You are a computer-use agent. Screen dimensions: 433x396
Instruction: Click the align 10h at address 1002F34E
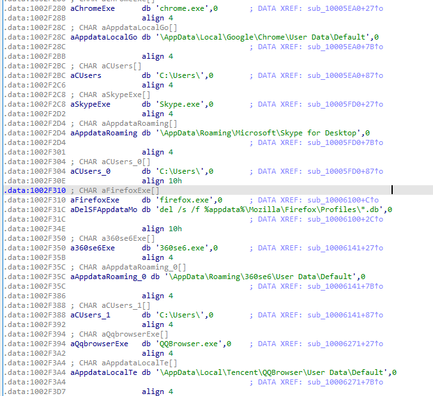[162, 229]
